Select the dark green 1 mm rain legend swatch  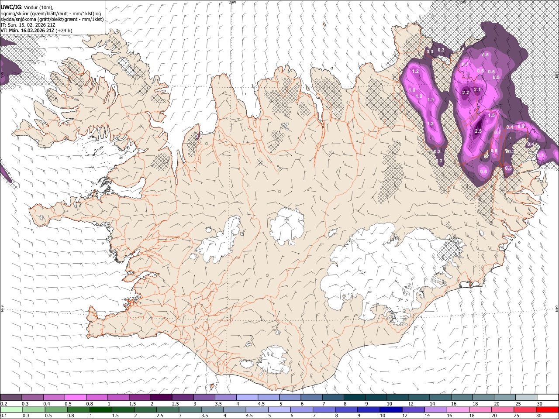click(100, 409)
